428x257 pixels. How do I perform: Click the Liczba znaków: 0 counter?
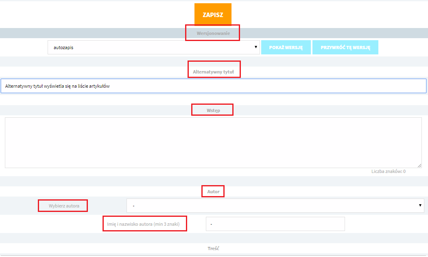tap(389, 171)
